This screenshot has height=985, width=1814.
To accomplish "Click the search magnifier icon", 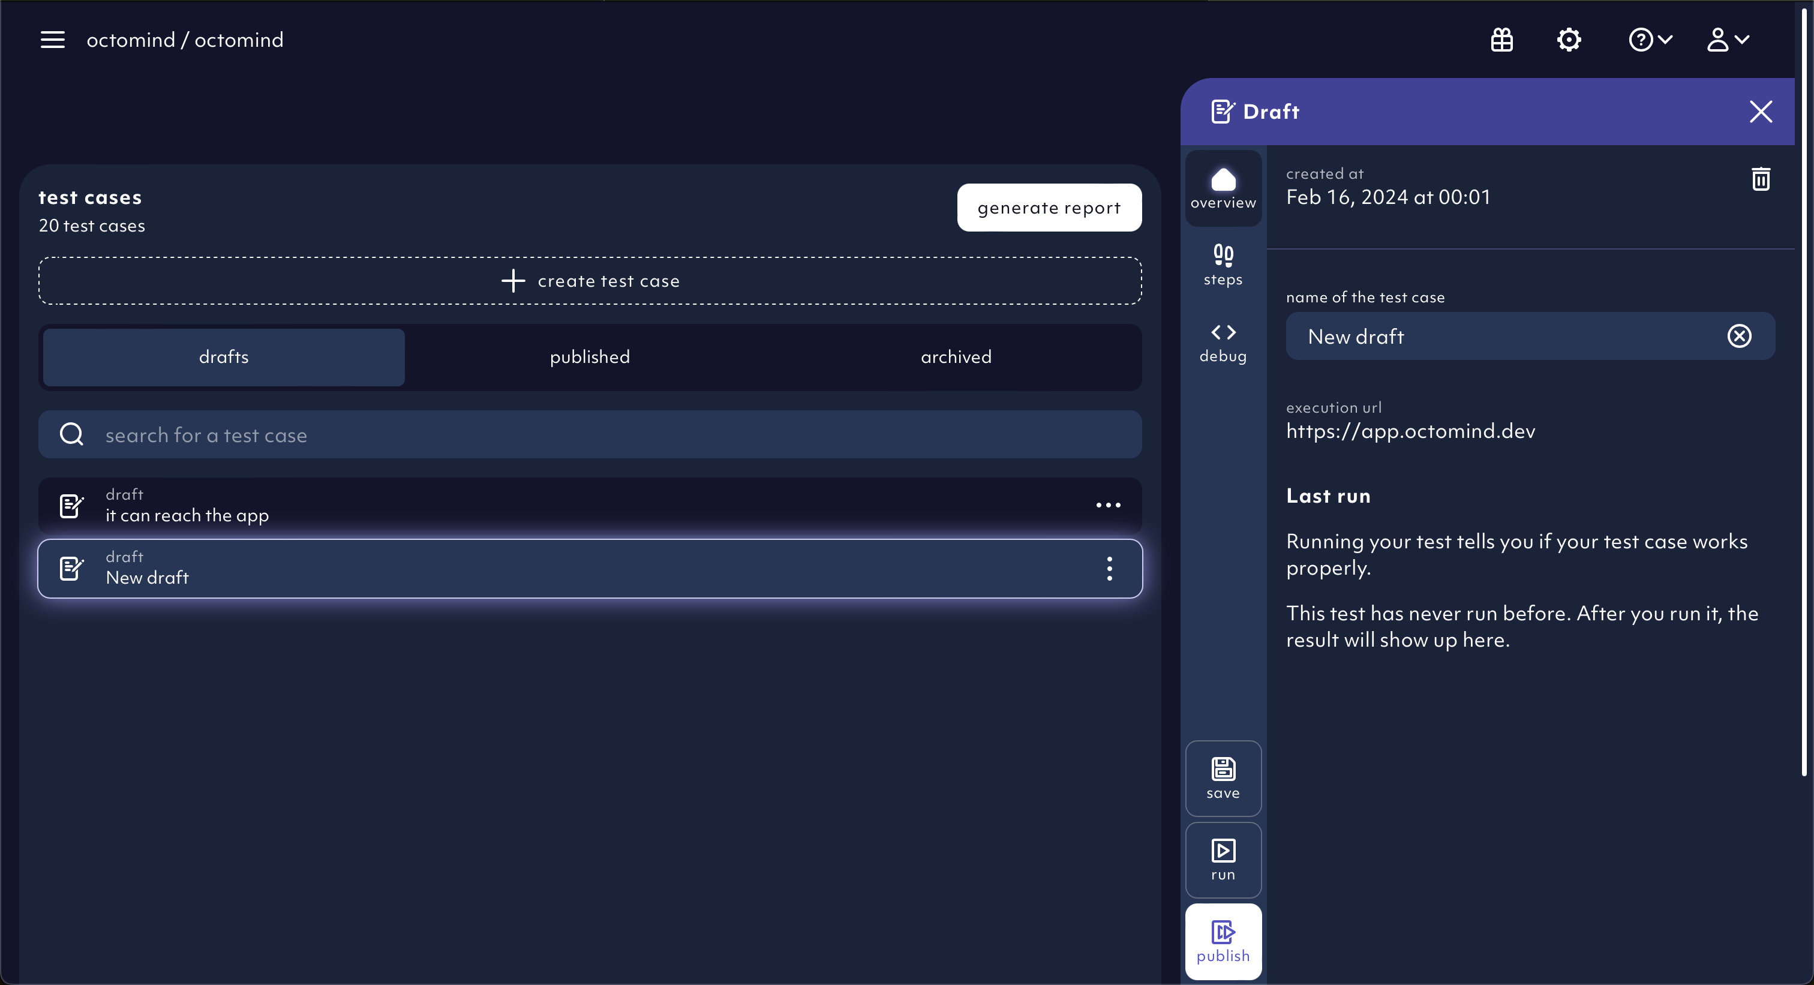I will tap(71, 434).
